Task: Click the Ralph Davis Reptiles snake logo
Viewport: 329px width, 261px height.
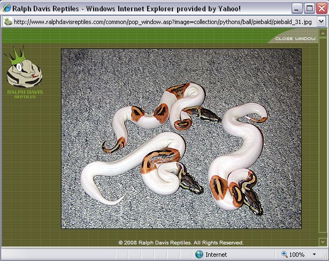Action: click(24, 67)
